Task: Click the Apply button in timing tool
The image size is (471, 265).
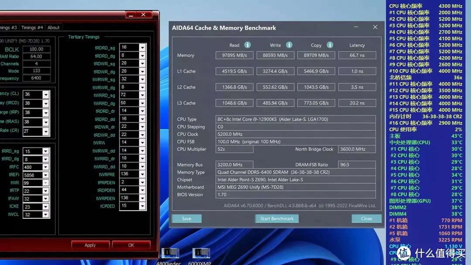Action: (90, 245)
